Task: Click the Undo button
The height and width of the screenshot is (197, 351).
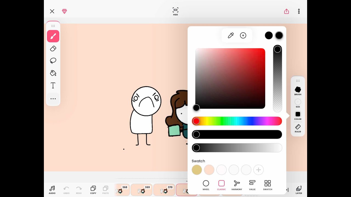Action: [66, 190]
